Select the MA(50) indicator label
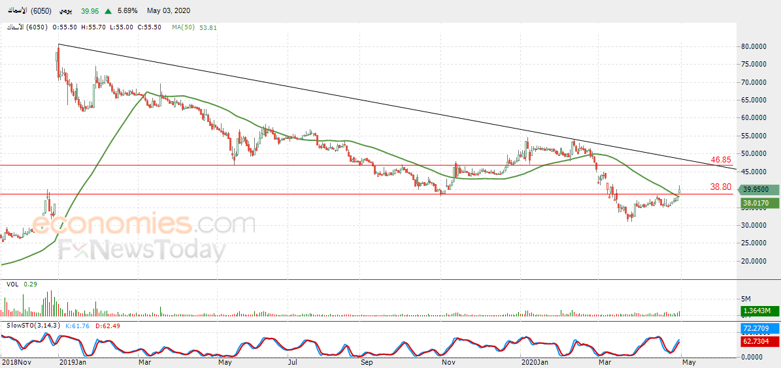The image size is (781, 368). click(x=183, y=27)
